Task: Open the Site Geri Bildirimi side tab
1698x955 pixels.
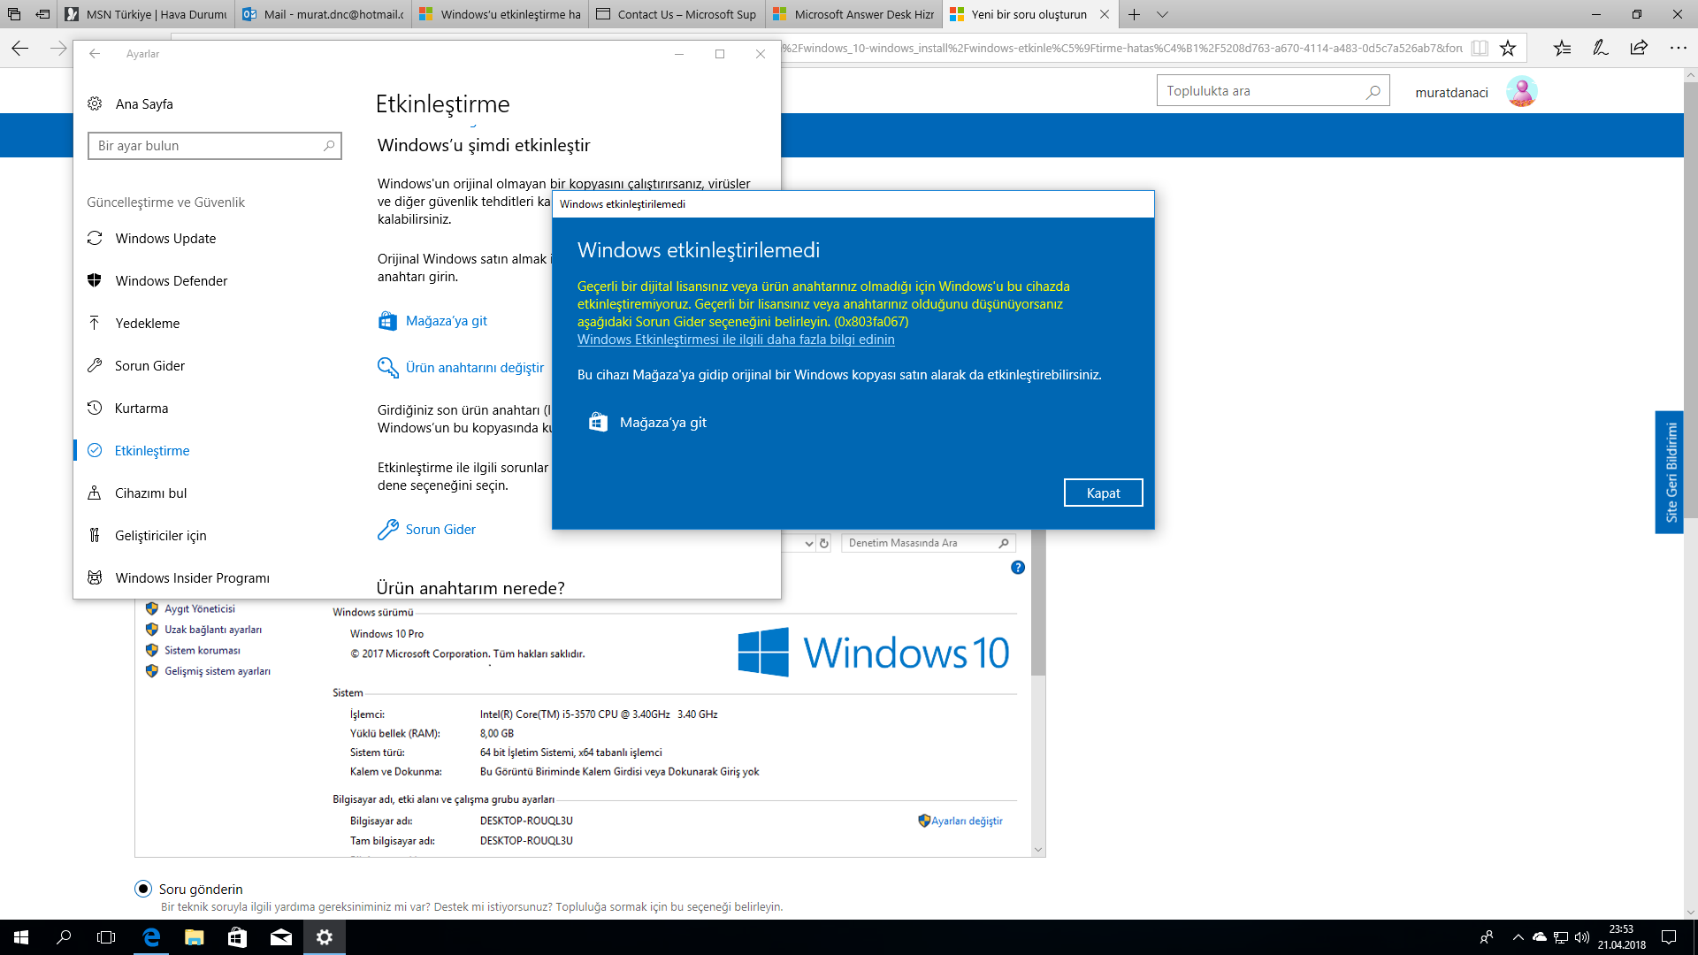Action: pyautogui.click(x=1670, y=472)
